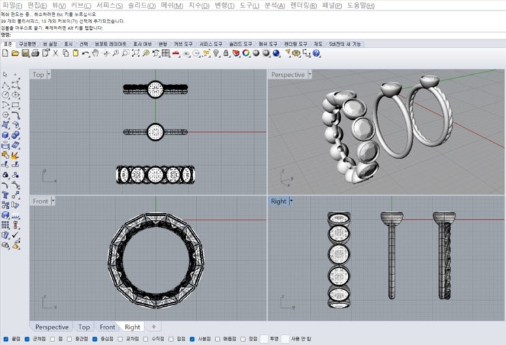
Task: Click the Perspective viewport title label
Action: point(287,74)
